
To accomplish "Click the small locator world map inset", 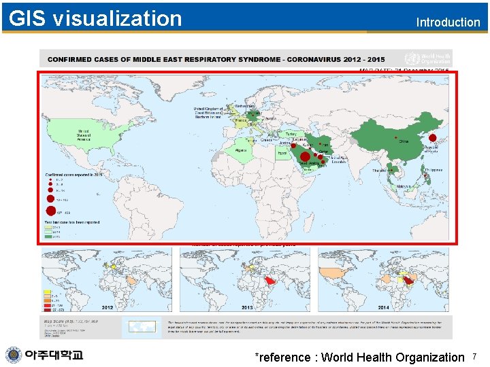I will (x=142, y=327).
